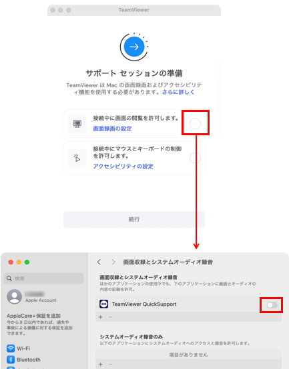Go forward with the right chevron
Image resolution: width=289 pixels, height=369 pixels.
pos(113,262)
